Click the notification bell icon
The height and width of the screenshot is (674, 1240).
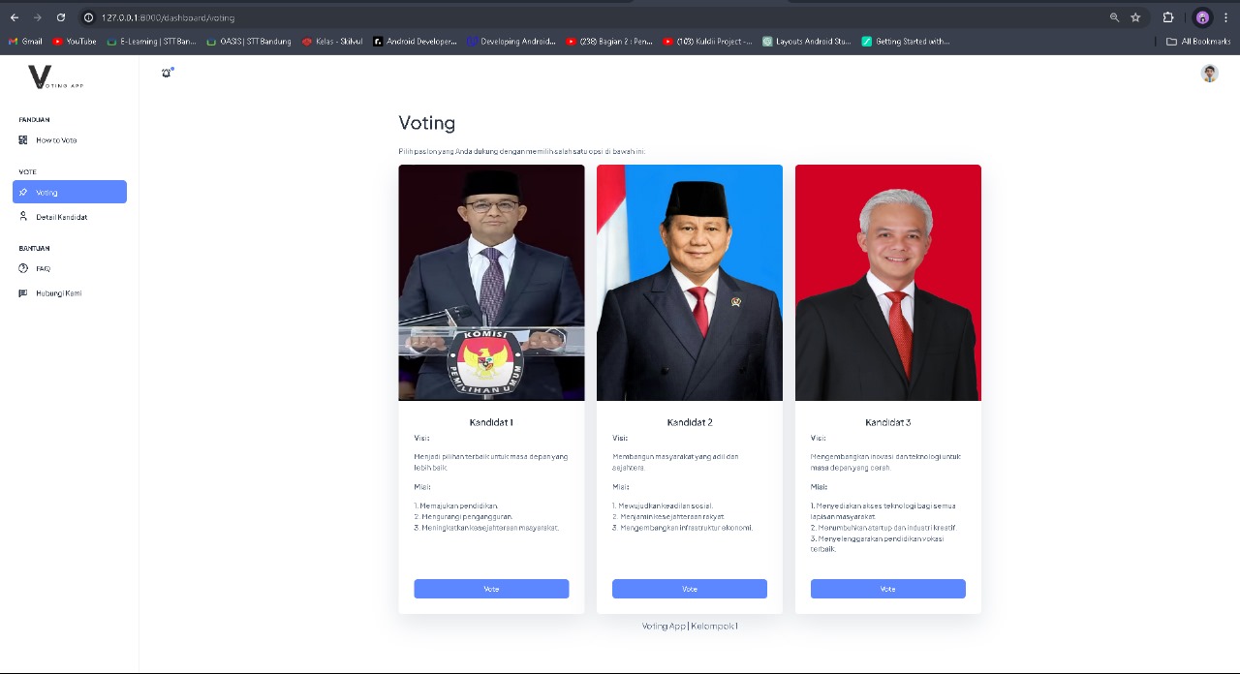(167, 73)
